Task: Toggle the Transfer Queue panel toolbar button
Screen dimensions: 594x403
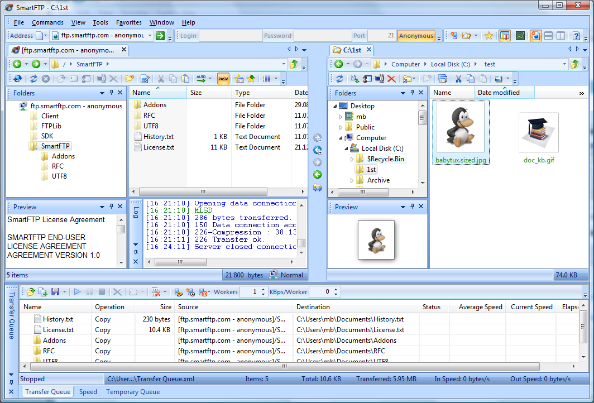Action: click(504, 36)
